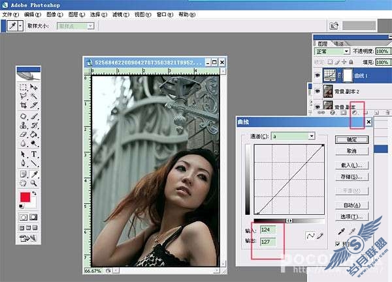Screen dimensions: 392x282
Task: Click the 输入 field showing 124
Action: point(268,230)
